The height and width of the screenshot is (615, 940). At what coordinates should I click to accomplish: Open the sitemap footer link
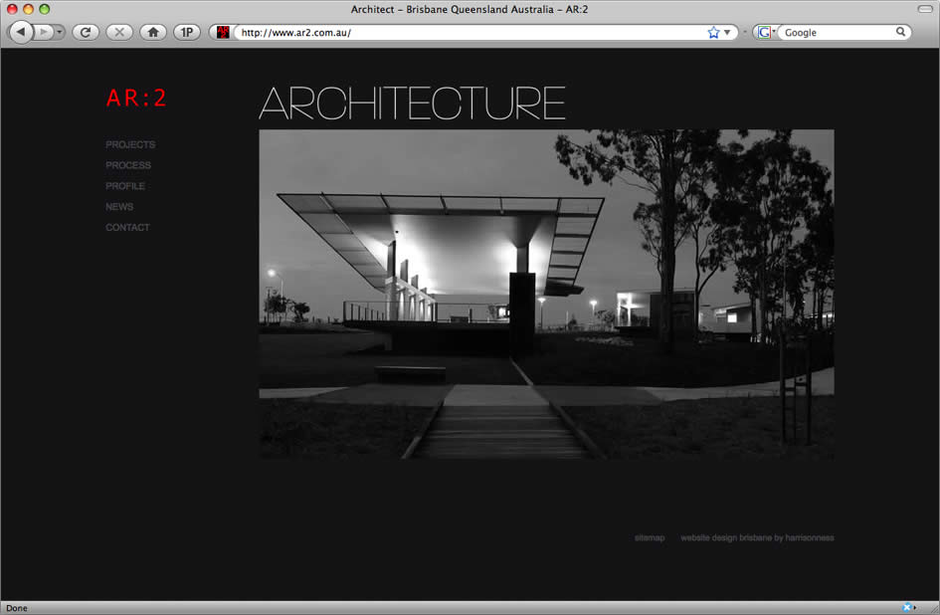click(x=650, y=537)
